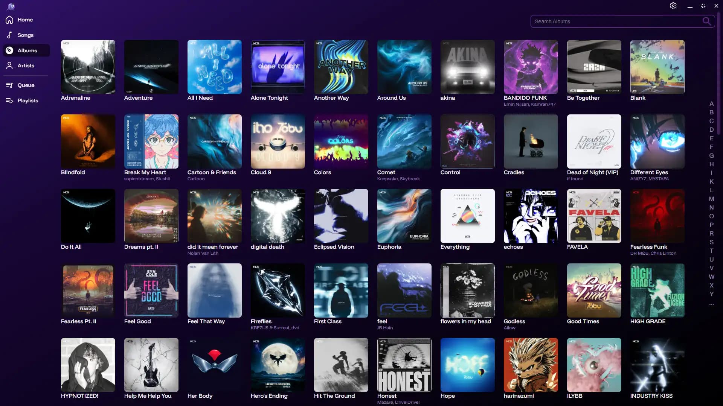Open the FAVELA album
This screenshot has width=723, height=406.
tap(594, 216)
